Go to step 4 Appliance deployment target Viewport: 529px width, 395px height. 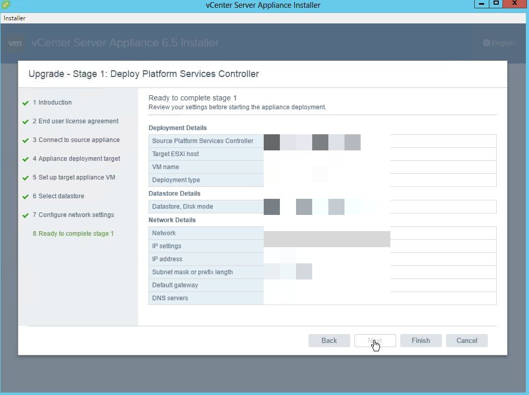click(79, 159)
